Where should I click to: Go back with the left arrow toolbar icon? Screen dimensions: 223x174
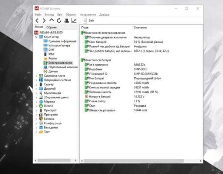click(x=37, y=21)
